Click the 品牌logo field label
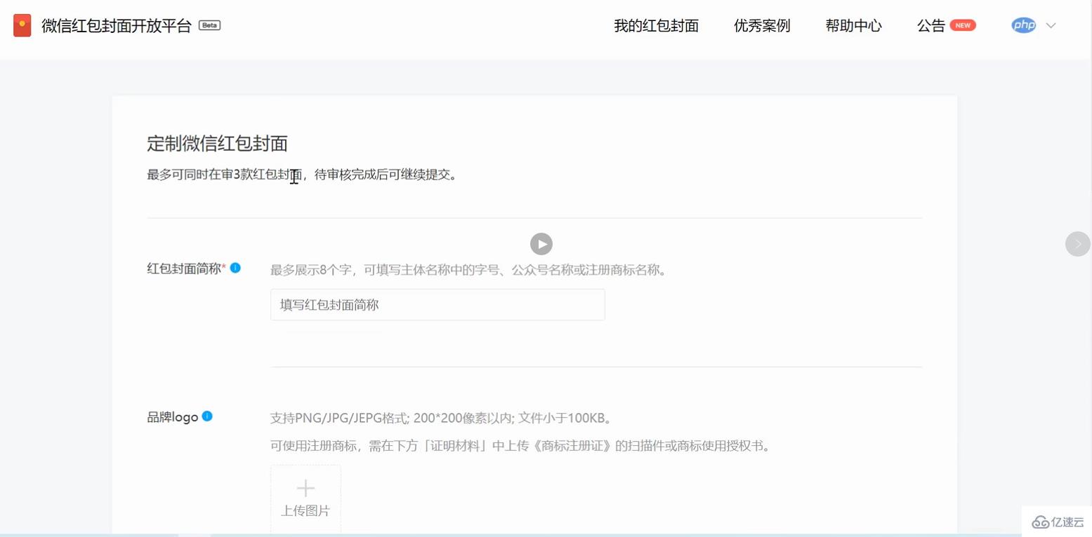This screenshot has width=1092, height=537. 172,417
